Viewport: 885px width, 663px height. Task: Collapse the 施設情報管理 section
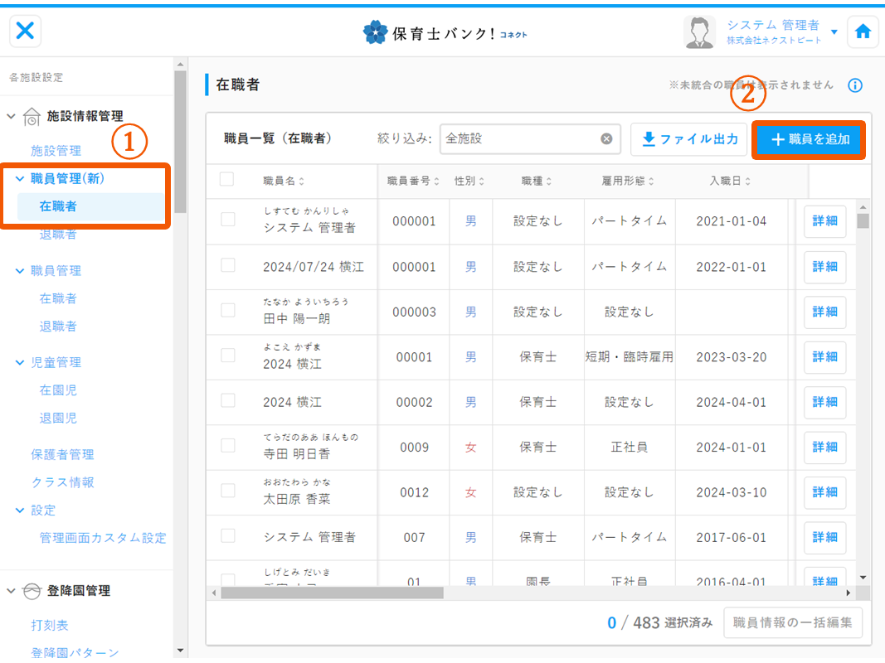click(12, 117)
